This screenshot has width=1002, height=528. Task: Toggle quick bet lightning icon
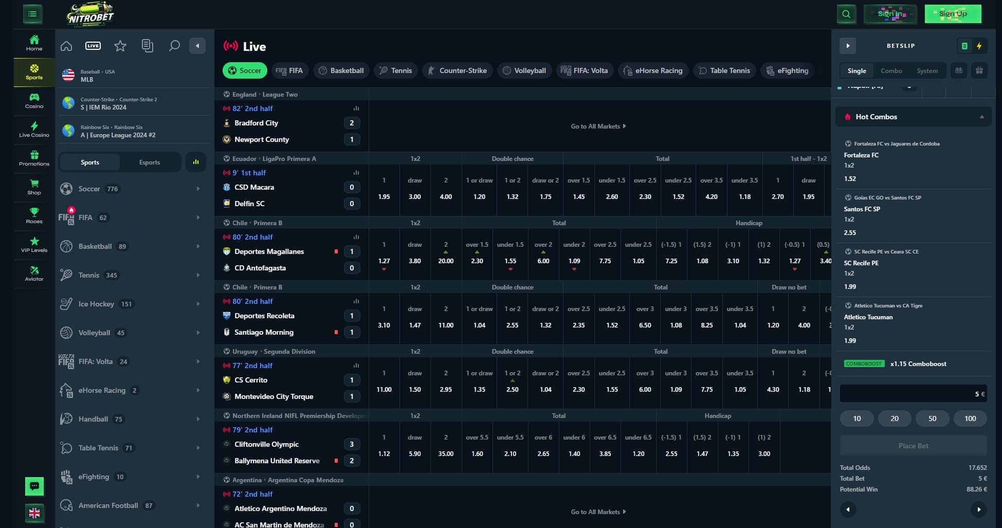[x=979, y=46]
